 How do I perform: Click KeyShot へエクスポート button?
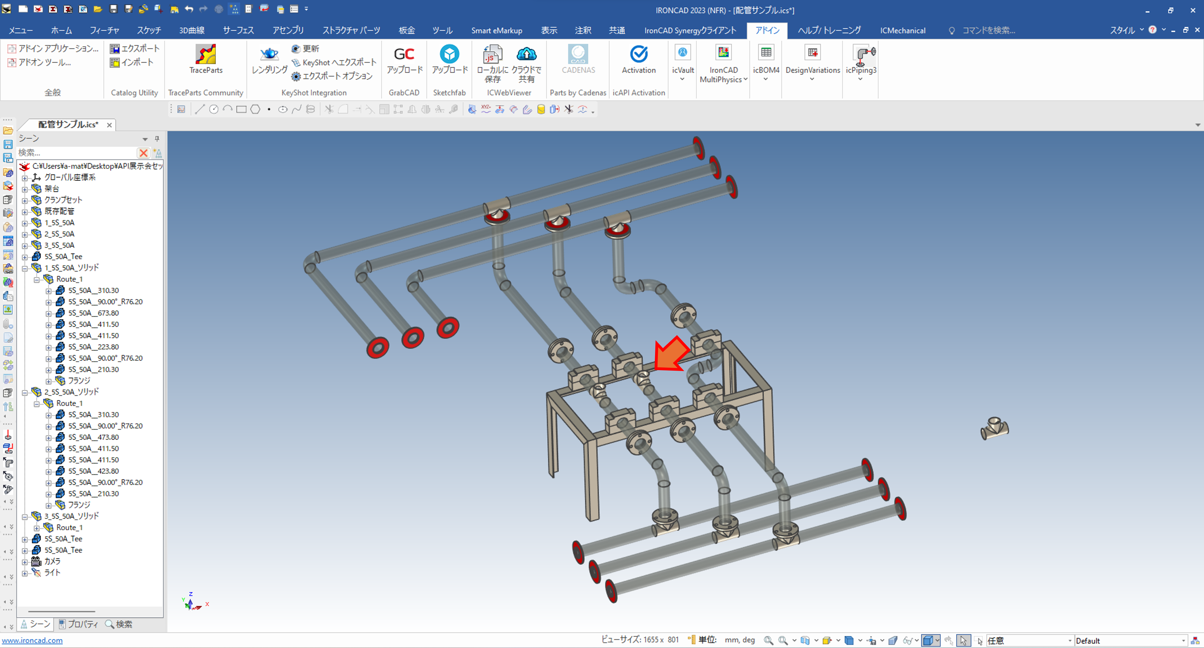(x=334, y=62)
